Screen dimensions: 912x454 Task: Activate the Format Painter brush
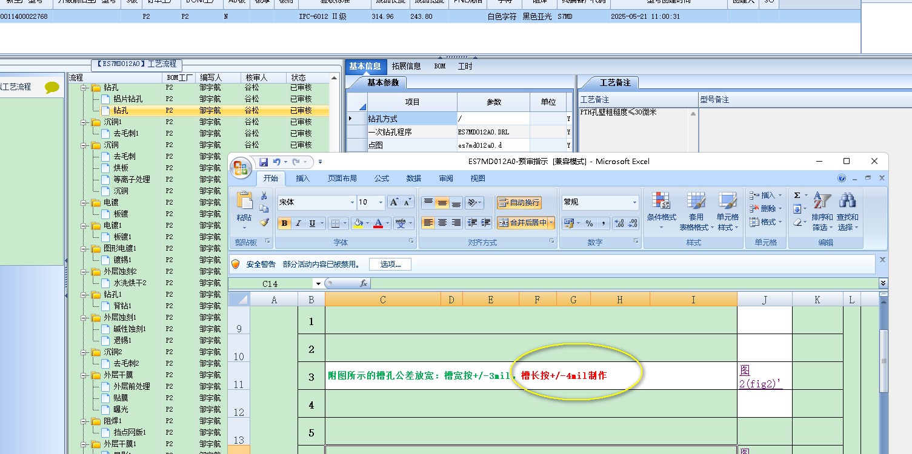click(x=264, y=222)
